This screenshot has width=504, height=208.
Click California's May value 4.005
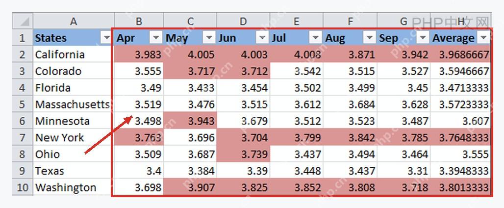click(190, 54)
